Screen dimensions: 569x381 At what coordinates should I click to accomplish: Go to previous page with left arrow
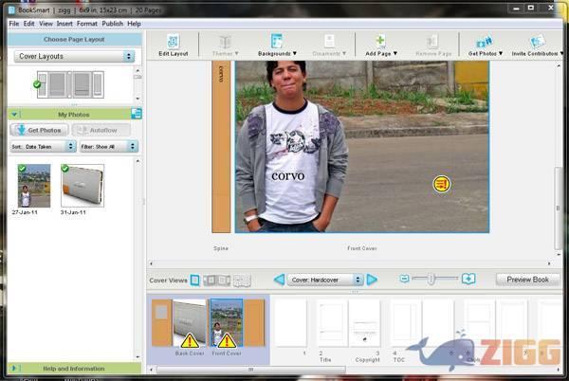[279, 280]
